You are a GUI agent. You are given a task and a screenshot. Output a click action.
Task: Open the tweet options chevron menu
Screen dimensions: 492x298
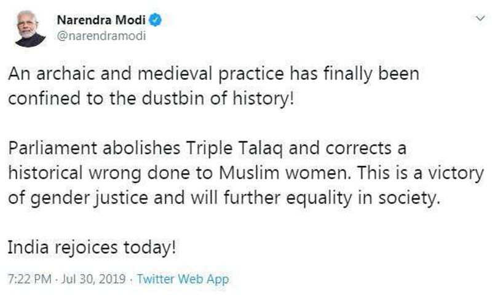(478, 20)
